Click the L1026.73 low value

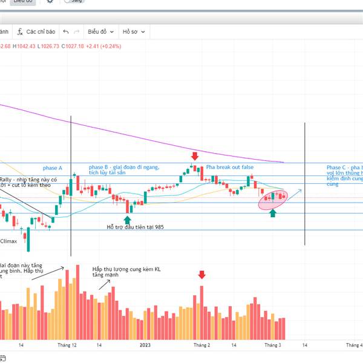point(48,47)
